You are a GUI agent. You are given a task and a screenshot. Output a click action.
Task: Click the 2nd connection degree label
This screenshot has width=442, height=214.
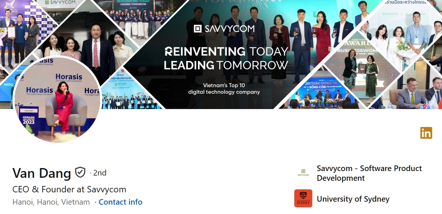(x=99, y=173)
